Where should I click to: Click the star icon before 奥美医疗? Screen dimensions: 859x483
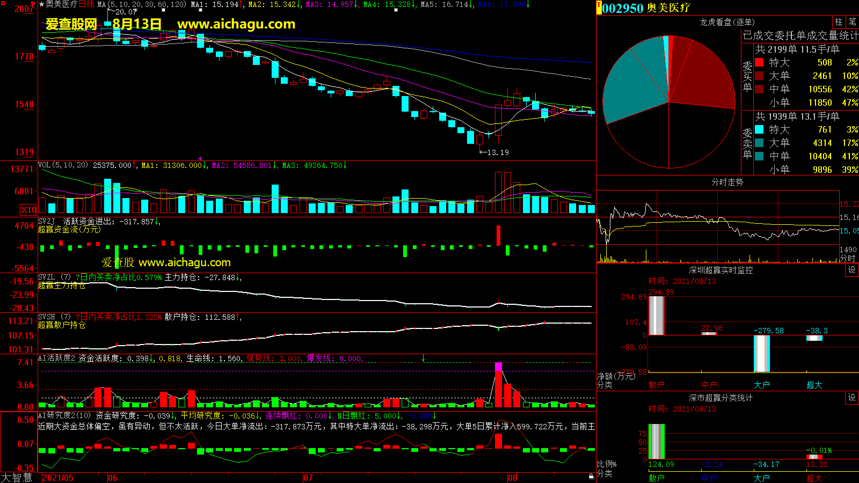point(41,4)
